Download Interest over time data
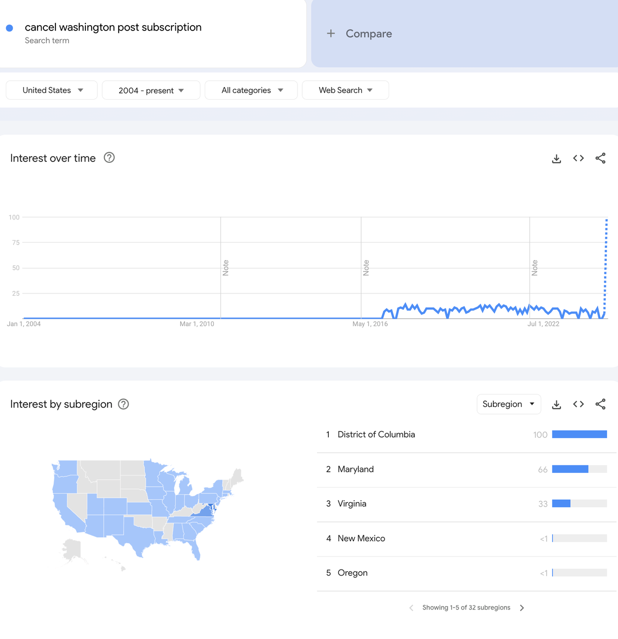Viewport: 618px width, 639px height. (556, 159)
